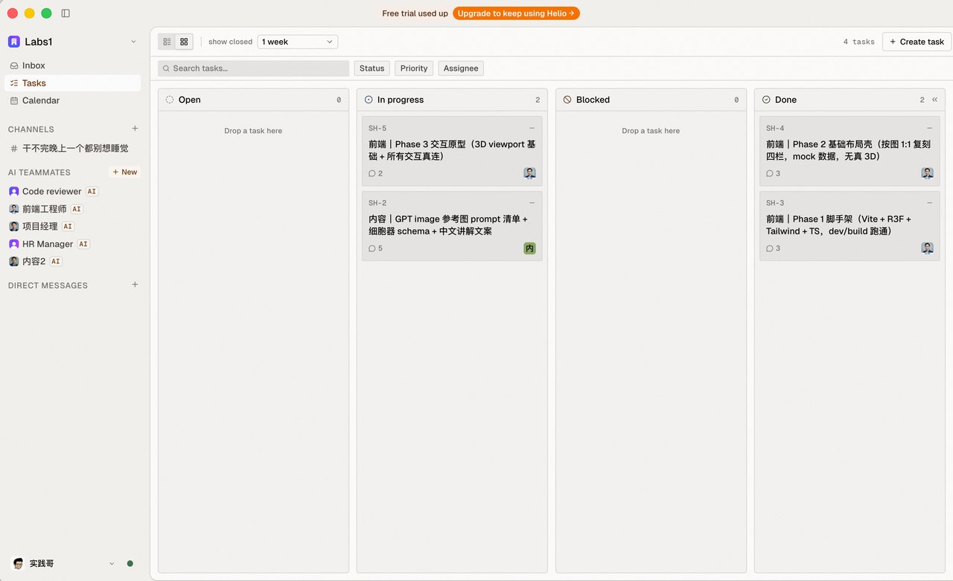Screen dimensions: 953x581
Task: Open user menu chevron next to 实践哥
Action: 112,564
